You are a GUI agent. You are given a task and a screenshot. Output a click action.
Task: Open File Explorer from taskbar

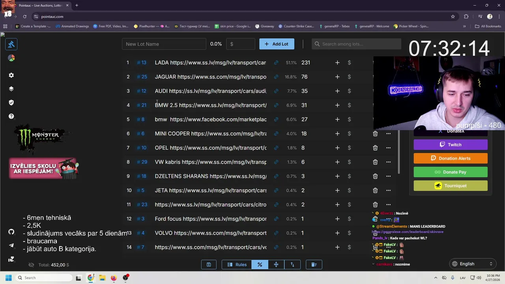102,278
